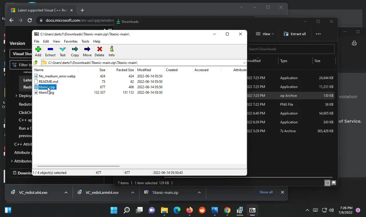Switch Explorer to large thumbnails view icon
366x217 pixels.
[x=333, y=183]
